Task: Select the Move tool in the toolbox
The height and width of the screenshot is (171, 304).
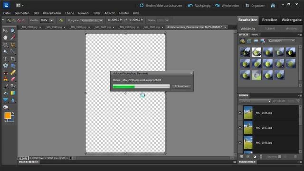Action: click(x=5, y=31)
